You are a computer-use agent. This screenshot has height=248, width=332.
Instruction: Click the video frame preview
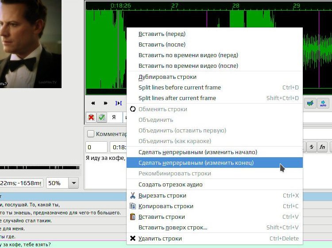31,44
